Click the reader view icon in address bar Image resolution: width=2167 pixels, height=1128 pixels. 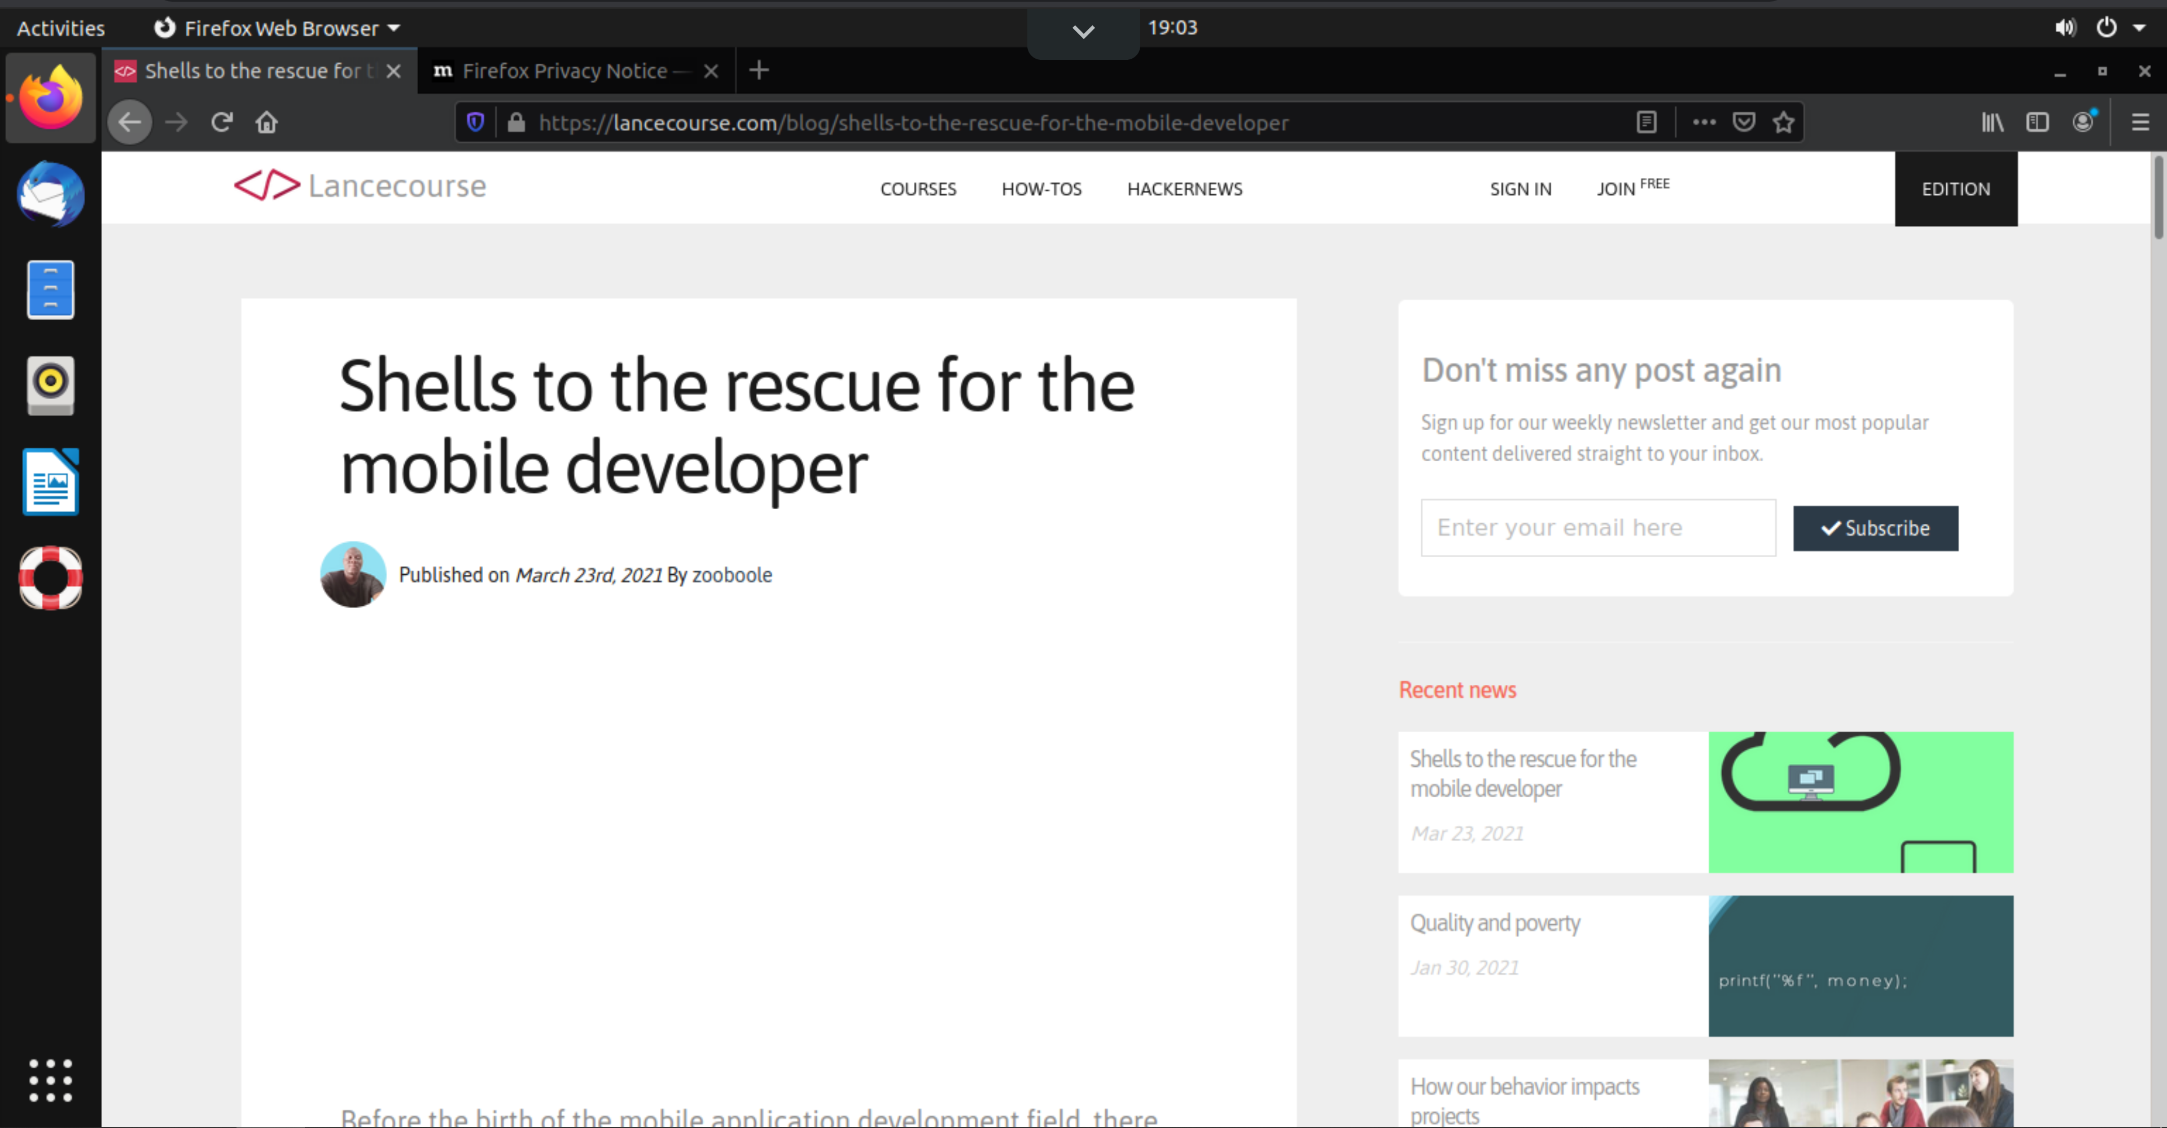coord(1645,122)
